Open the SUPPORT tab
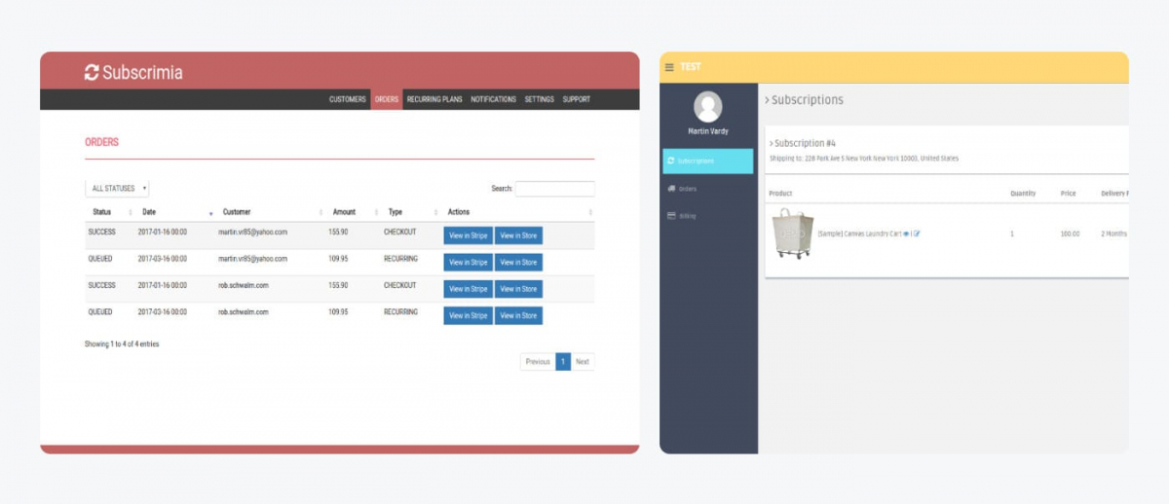 [576, 99]
